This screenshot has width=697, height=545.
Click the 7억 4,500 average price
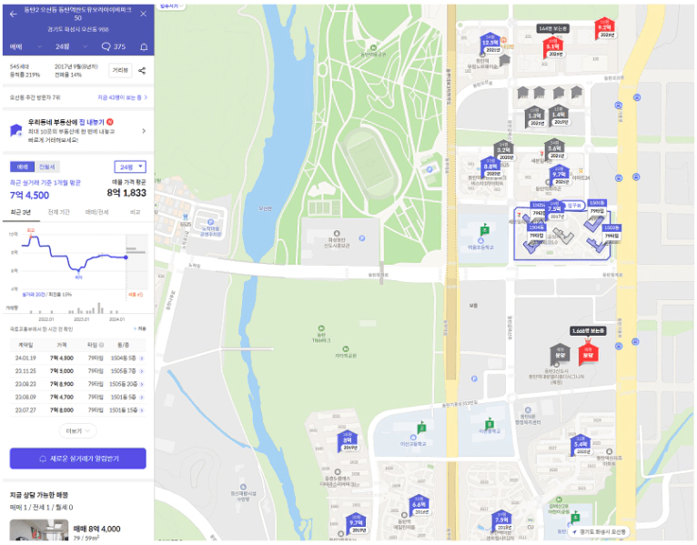[30, 195]
